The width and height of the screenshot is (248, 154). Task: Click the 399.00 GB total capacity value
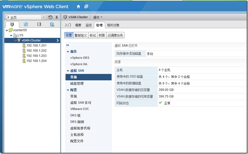166,90
